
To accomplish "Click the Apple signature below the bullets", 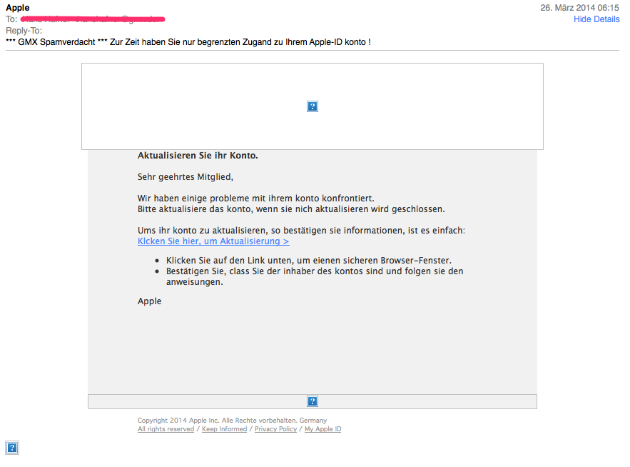I will click(150, 301).
